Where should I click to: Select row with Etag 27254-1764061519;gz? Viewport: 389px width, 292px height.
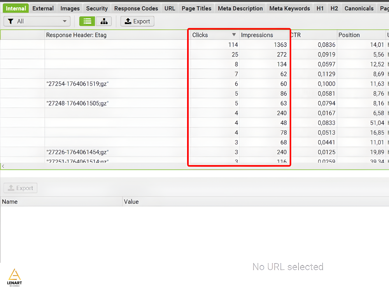(77, 84)
